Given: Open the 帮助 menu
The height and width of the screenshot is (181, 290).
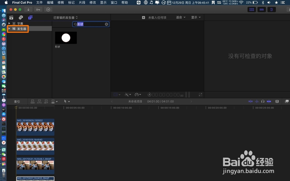Looking at the screenshot, I should point(125,3).
